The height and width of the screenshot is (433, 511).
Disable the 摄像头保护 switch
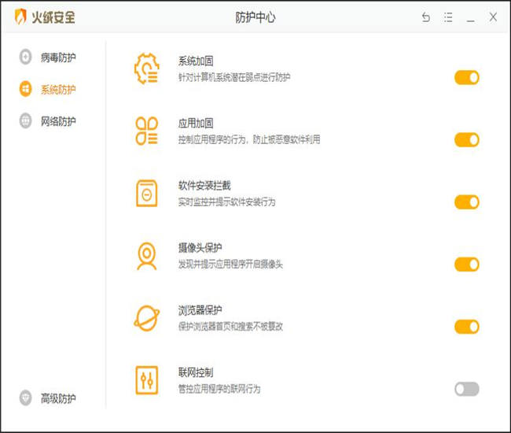point(466,264)
